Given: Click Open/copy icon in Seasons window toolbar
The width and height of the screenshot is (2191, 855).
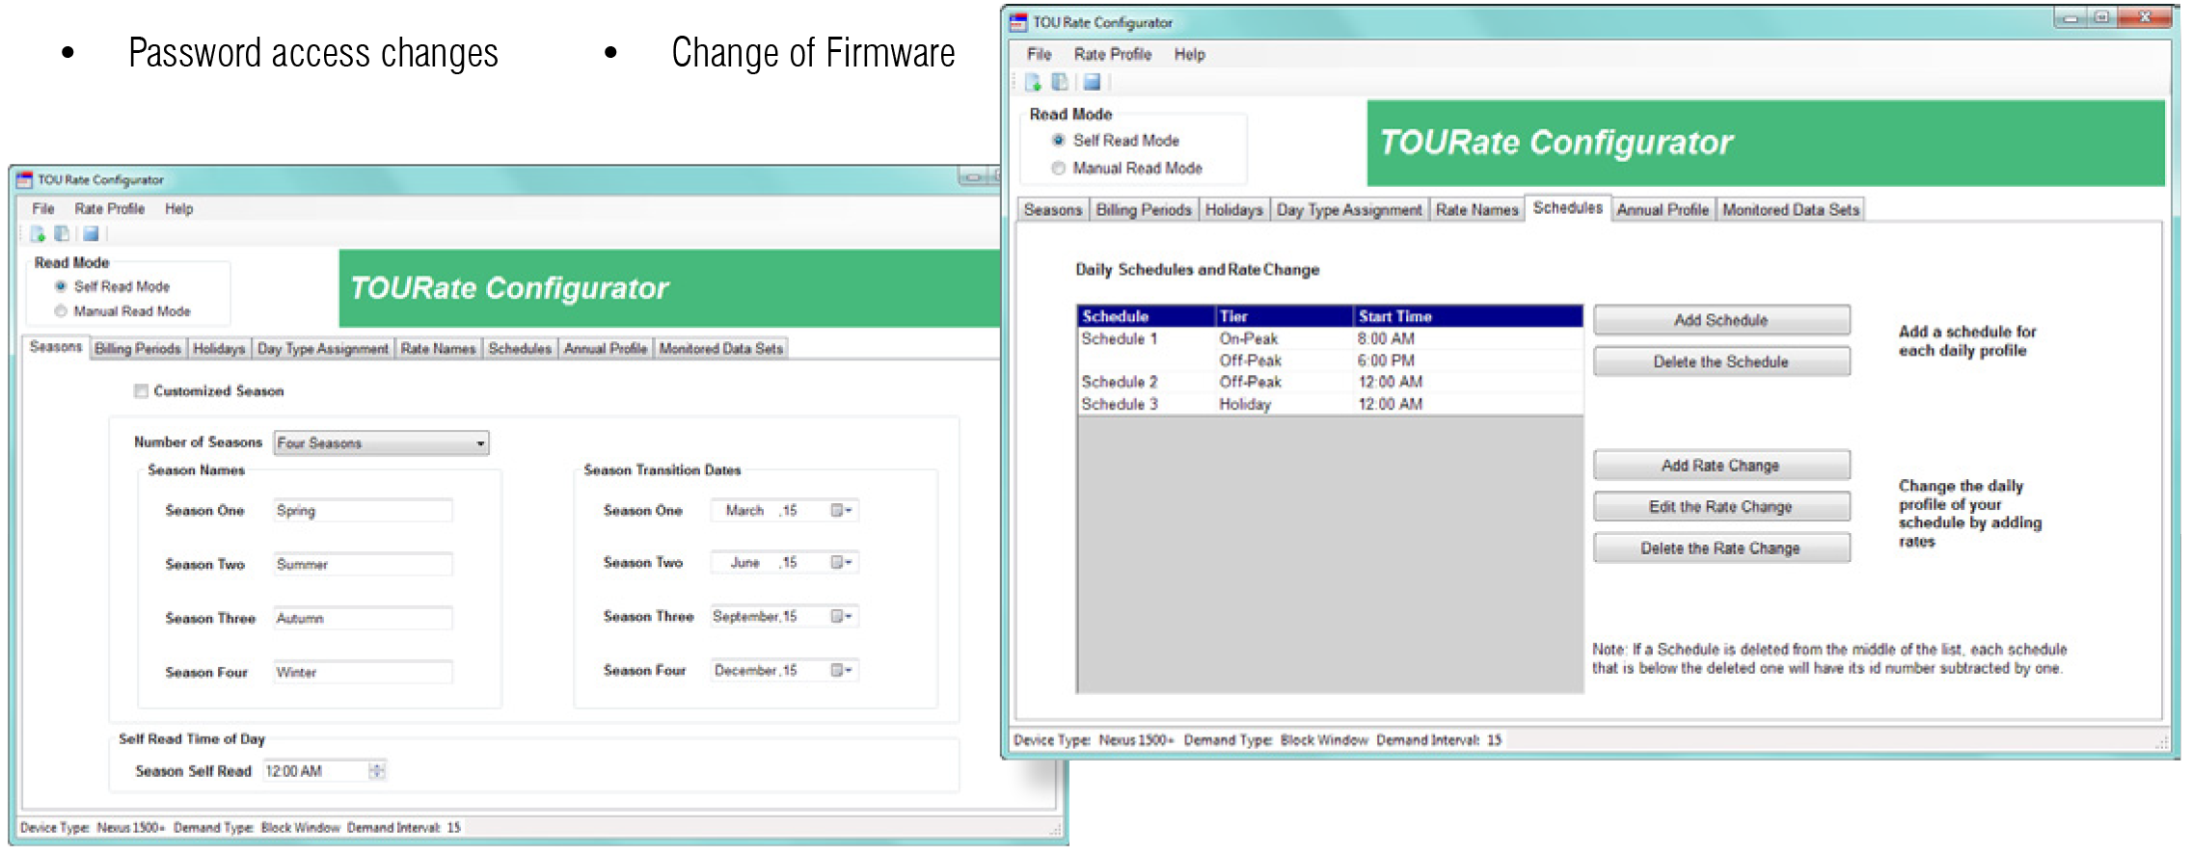Looking at the screenshot, I should [62, 233].
